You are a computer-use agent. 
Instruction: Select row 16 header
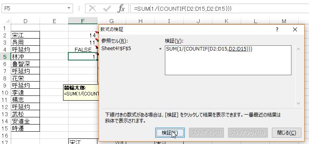tap(5, 136)
